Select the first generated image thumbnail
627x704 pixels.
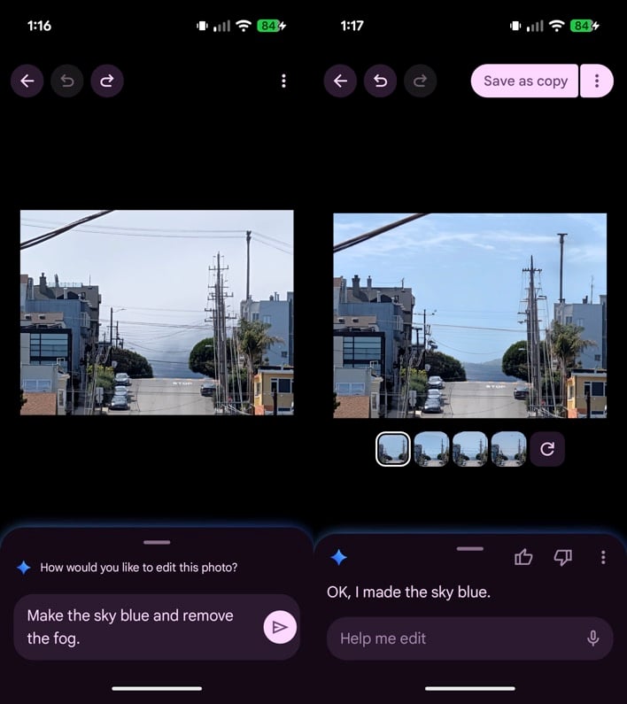click(x=392, y=449)
